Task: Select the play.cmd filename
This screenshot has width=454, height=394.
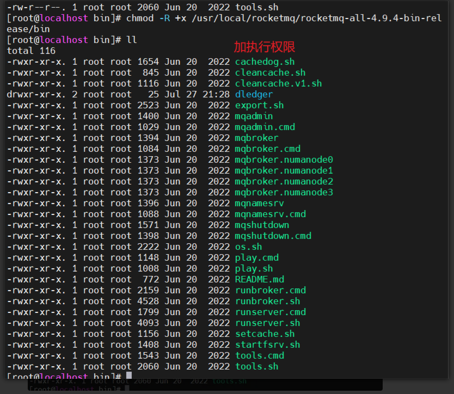Action: [256, 257]
